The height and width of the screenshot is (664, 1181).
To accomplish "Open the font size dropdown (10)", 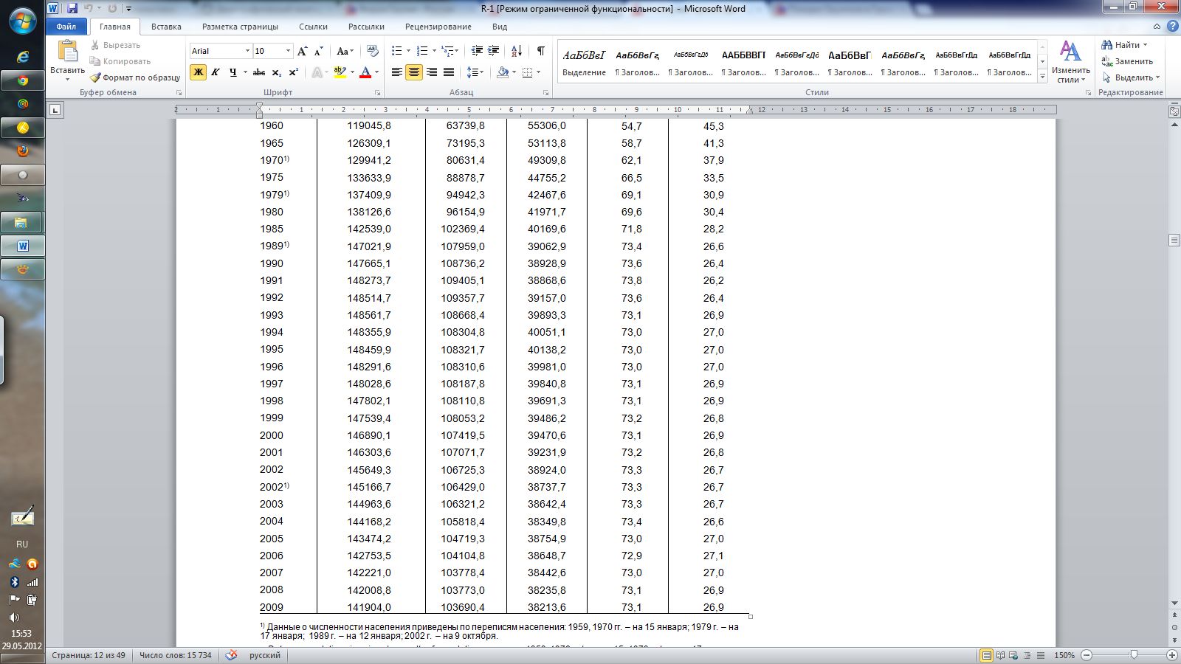I will coord(289,51).
